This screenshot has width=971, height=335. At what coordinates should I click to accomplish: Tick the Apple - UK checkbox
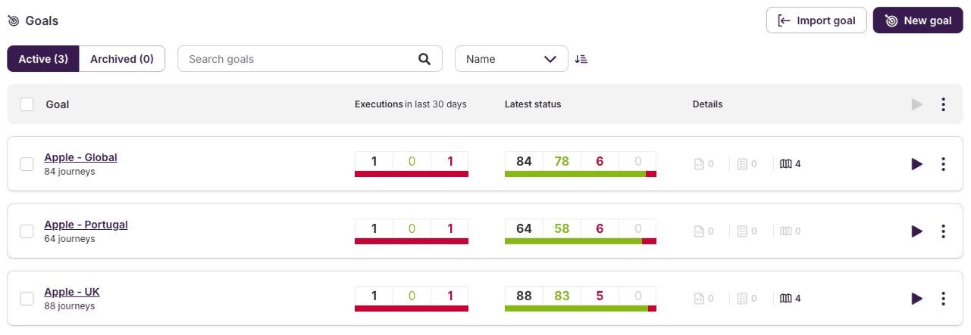pos(27,299)
